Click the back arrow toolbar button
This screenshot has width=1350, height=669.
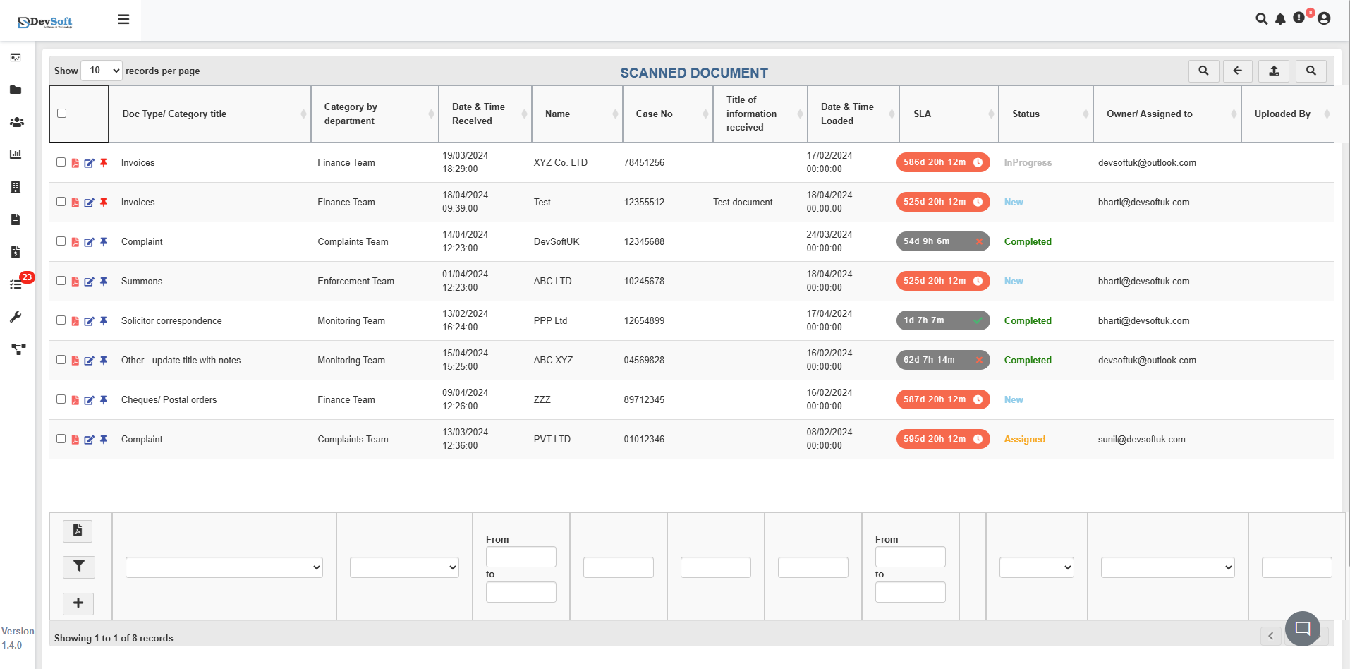(1237, 71)
